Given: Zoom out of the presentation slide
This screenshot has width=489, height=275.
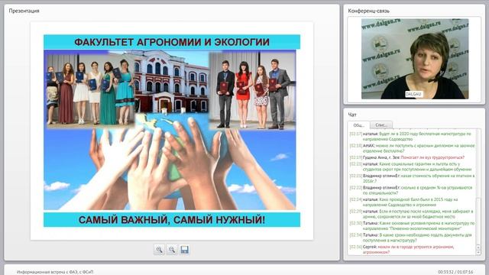Looking at the screenshot, I should click(x=172, y=250).
